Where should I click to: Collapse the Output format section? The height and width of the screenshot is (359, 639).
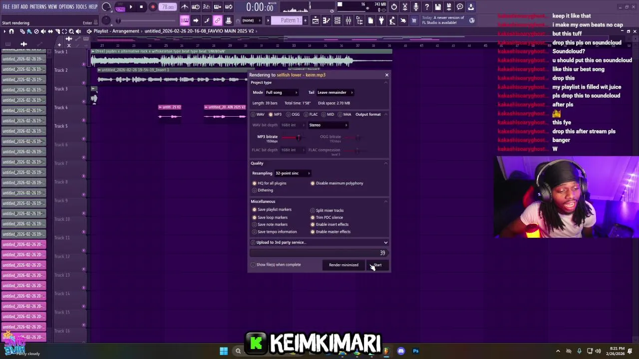click(386, 114)
